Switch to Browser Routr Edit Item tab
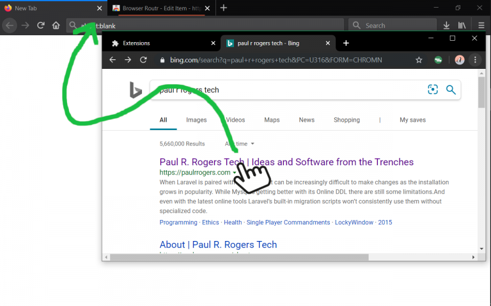 coord(161,8)
